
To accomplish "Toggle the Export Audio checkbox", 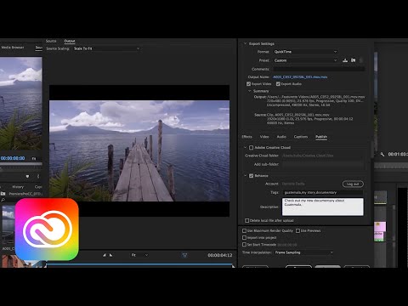I will coord(278,84).
